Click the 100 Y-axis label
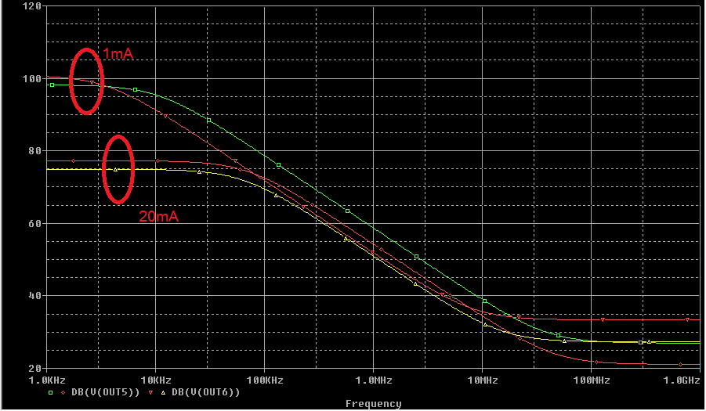This screenshot has height=411, width=706. 32,79
